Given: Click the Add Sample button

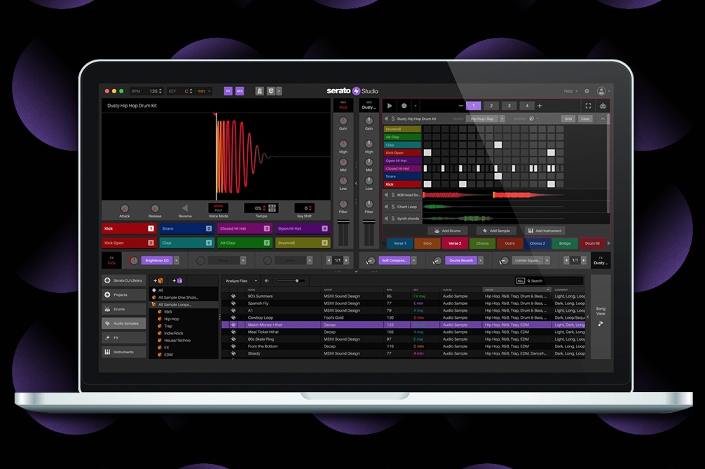Looking at the screenshot, I should [x=496, y=231].
